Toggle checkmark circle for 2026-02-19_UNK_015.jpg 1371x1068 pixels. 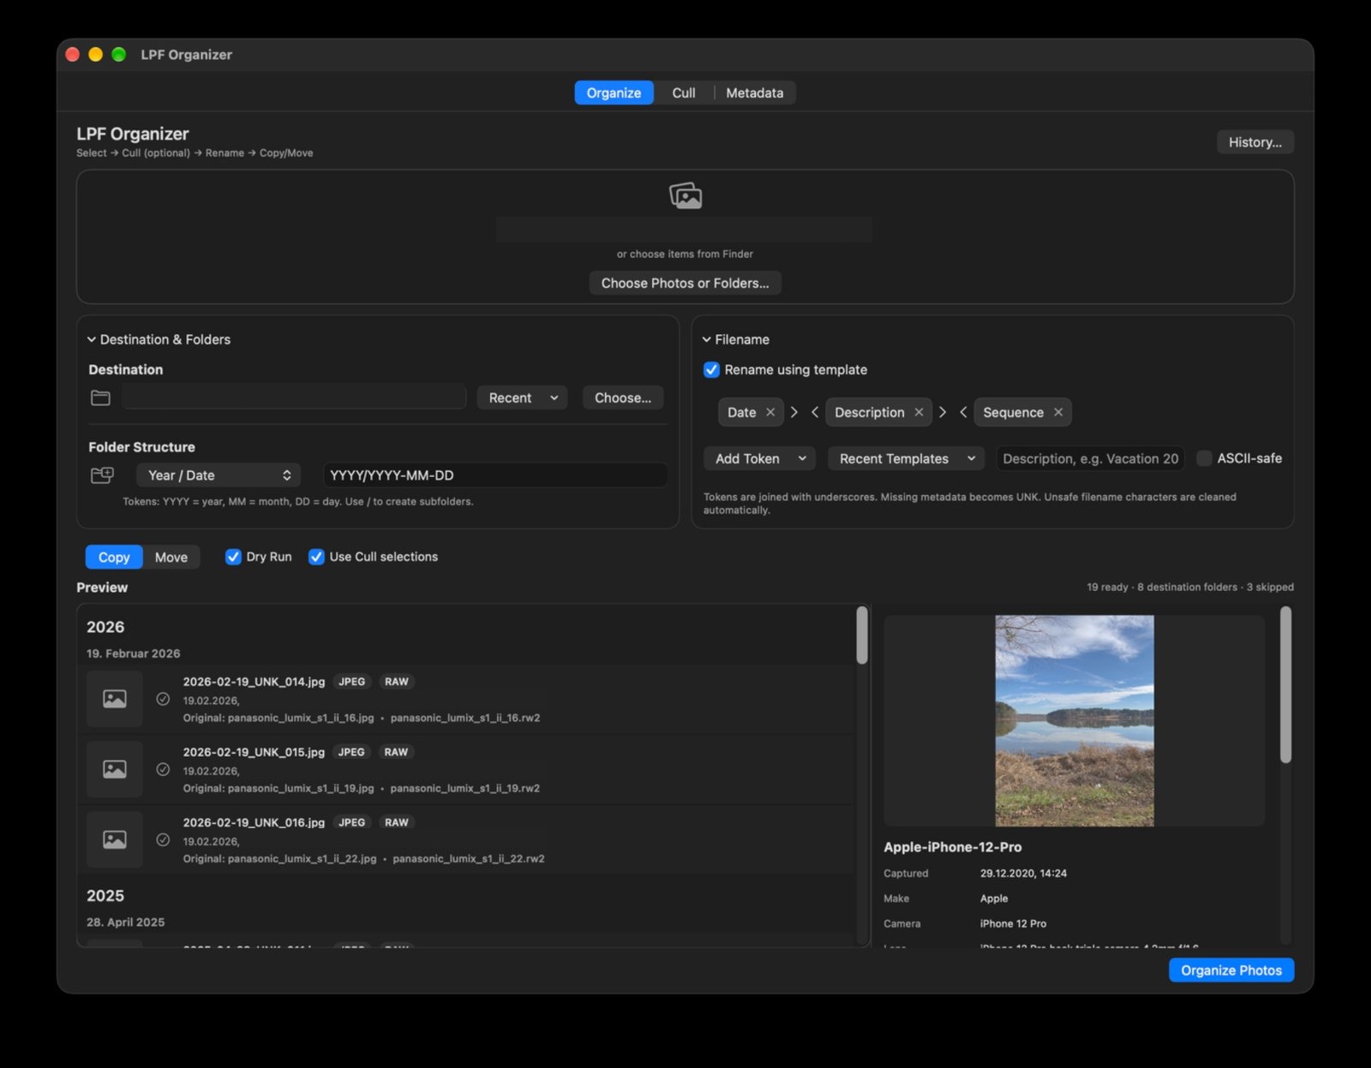click(163, 769)
